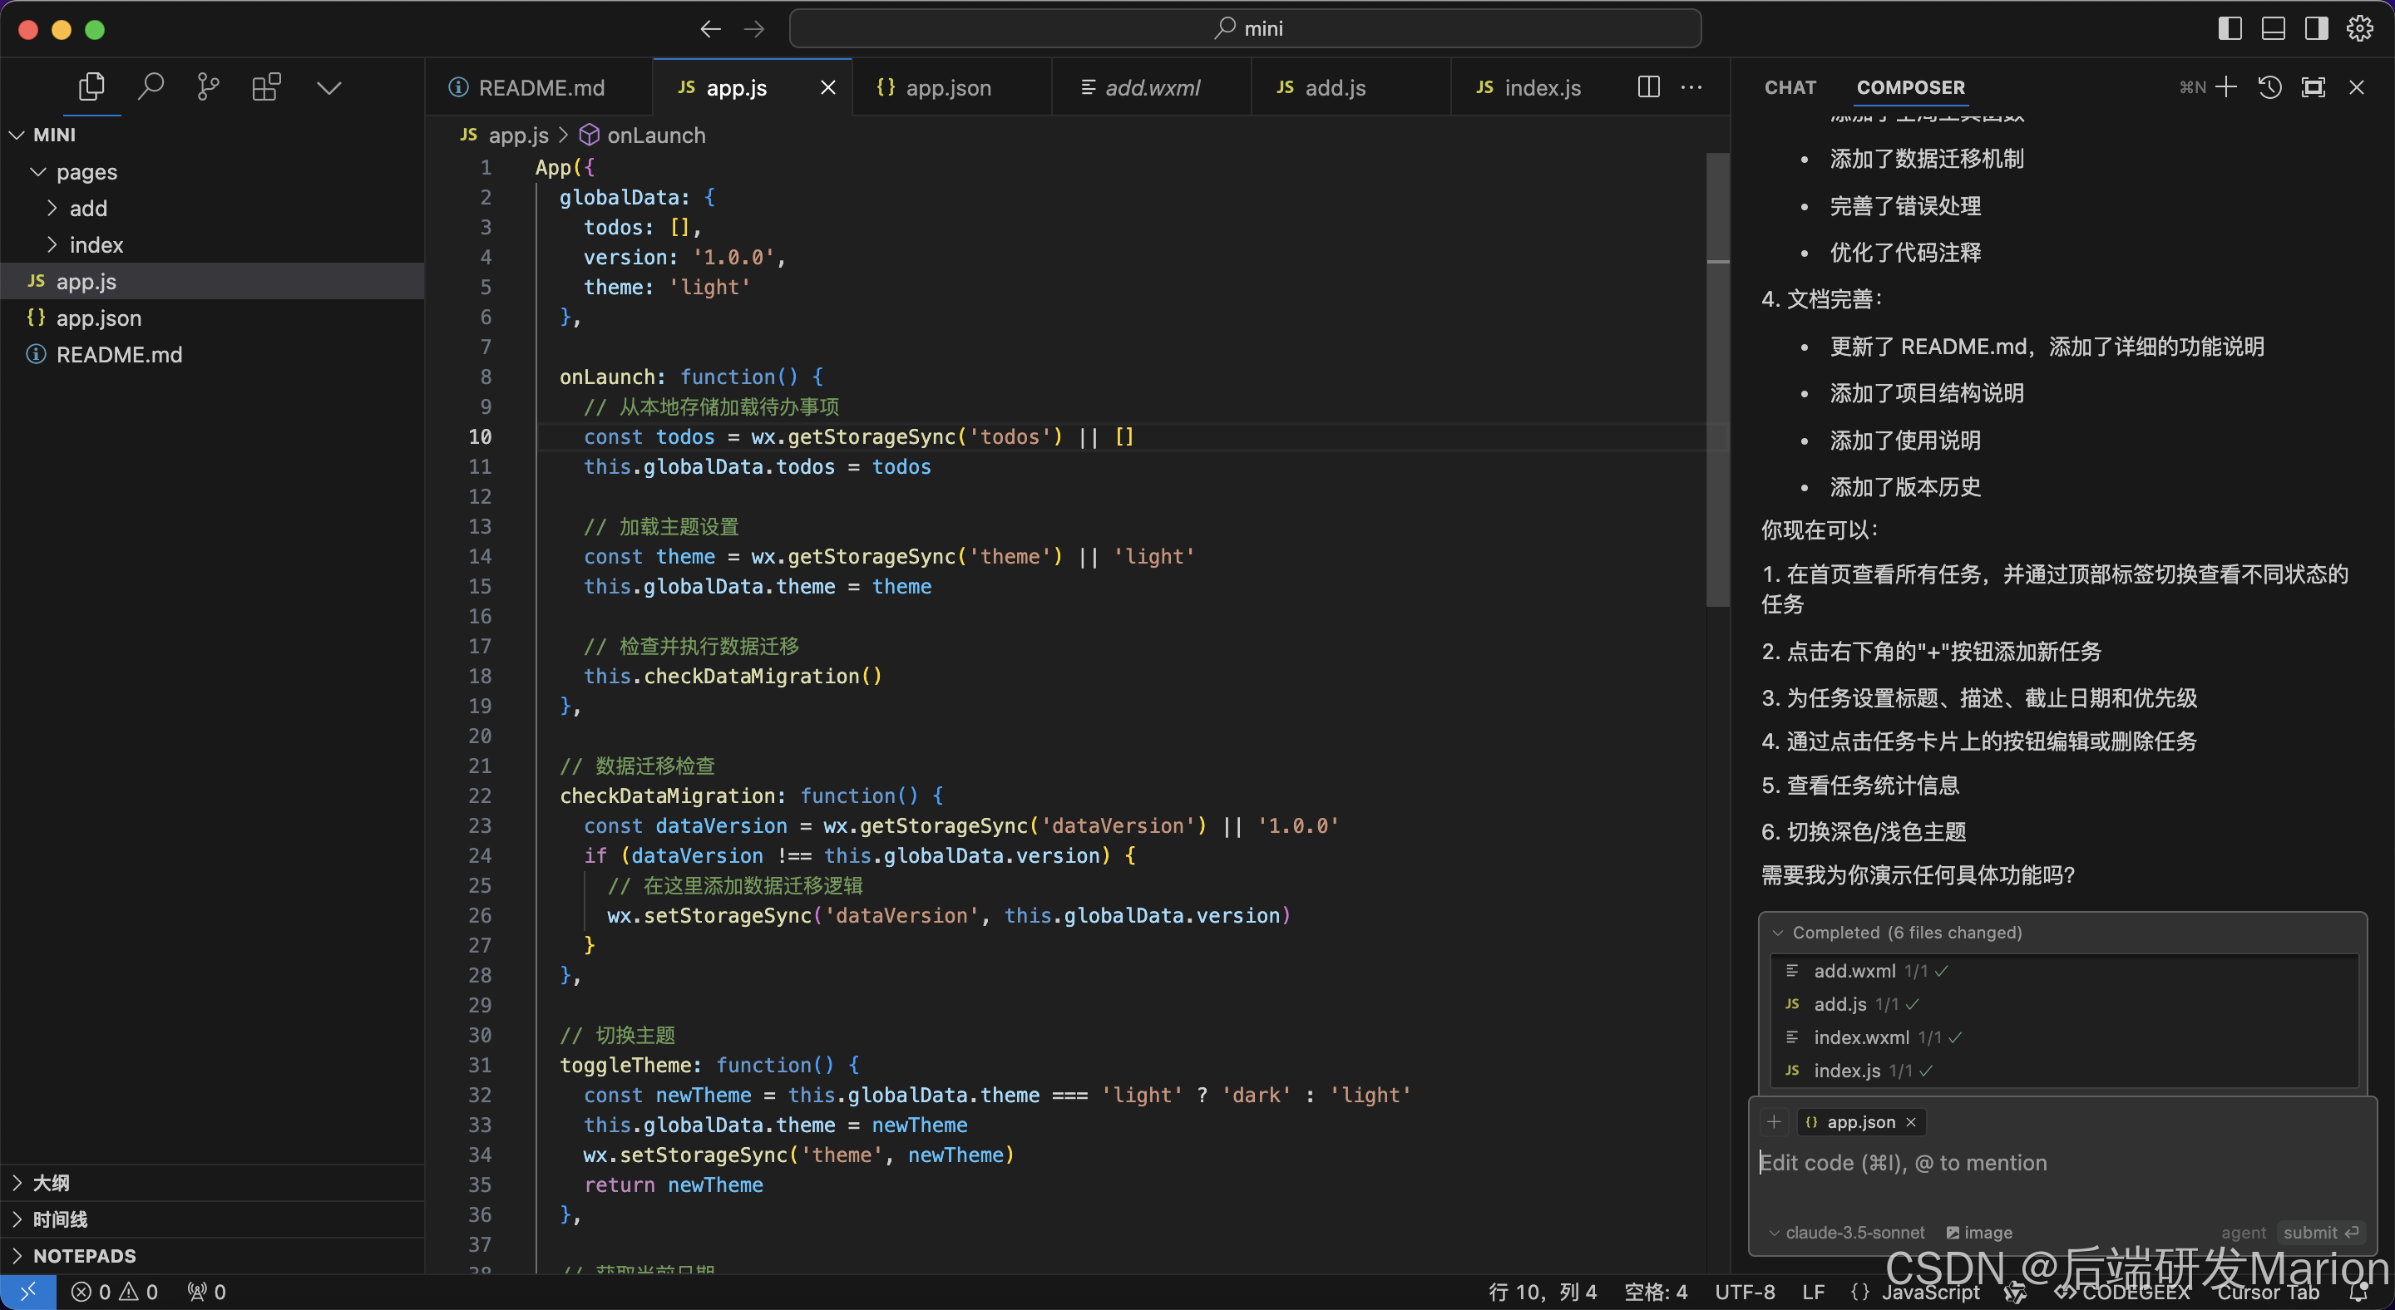Open app.js in the file tree
Image resolution: width=2395 pixels, height=1310 pixels.
coord(212,282)
